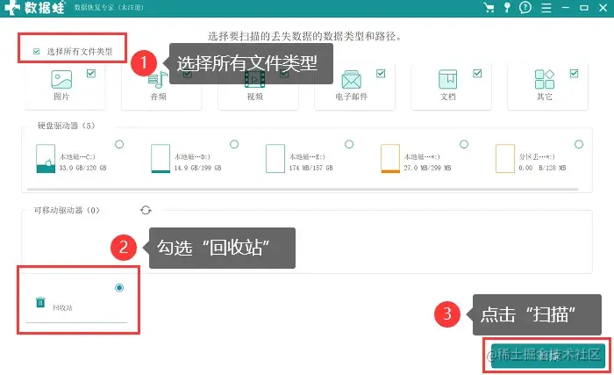Click the 音频 label
Screen dimensions: 614x375
158,97
